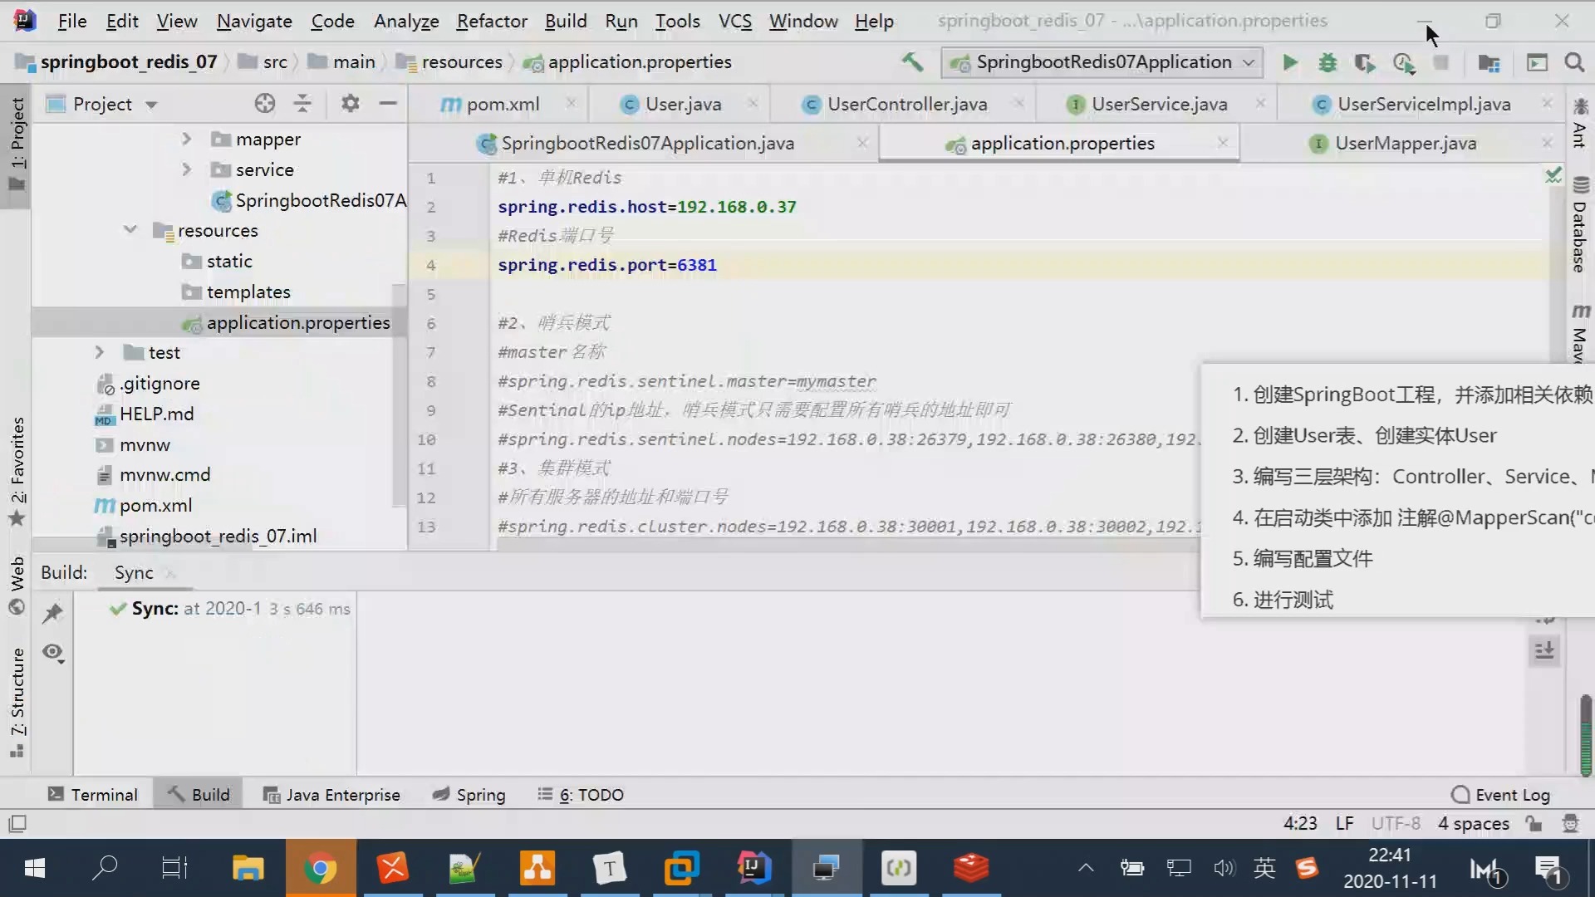Expand the mapper folder in project tree
1595x897 pixels.
coord(186,139)
